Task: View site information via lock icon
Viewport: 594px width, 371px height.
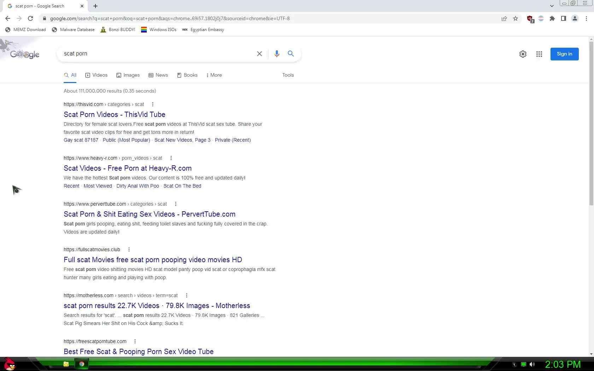Action: 44,18
